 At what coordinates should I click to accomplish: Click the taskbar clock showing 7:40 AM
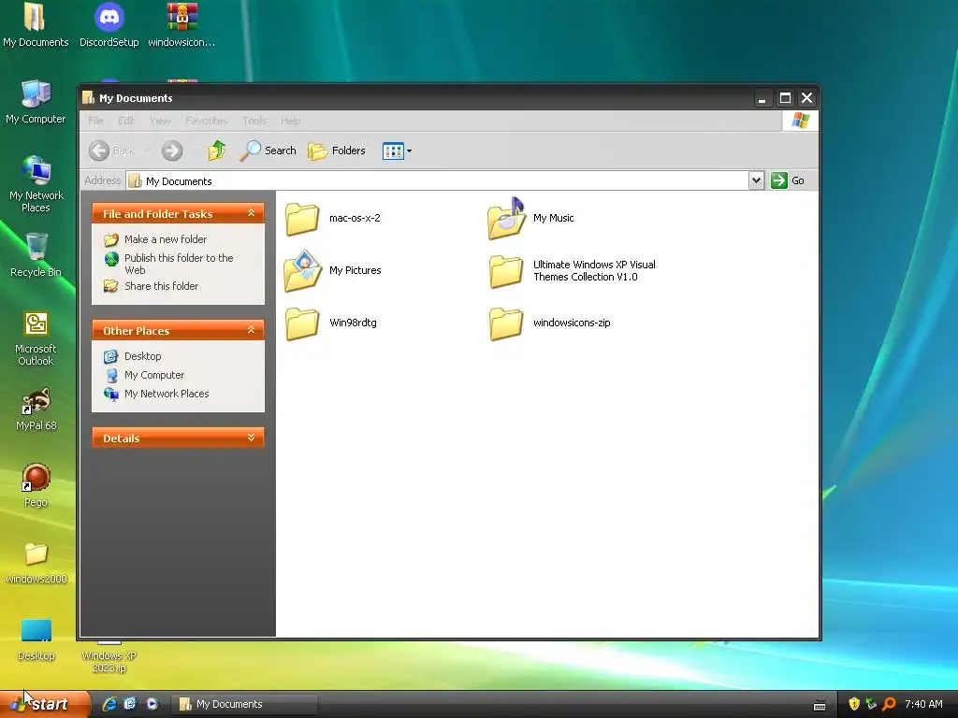tap(923, 704)
